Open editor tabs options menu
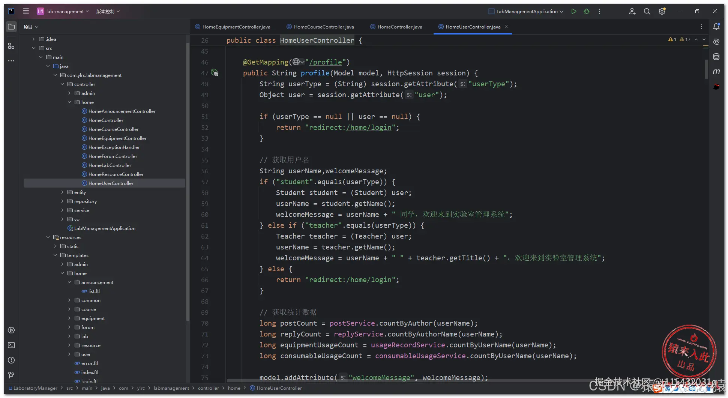Screen dimensions: 728x398 click(701, 27)
